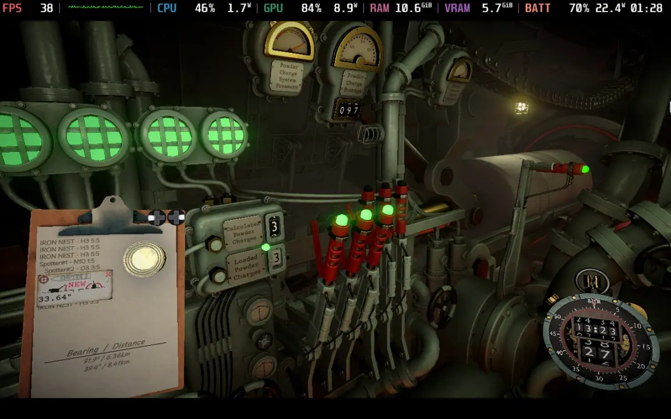
Task: Click the left plus button on clipboard
Action: point(157,218)
